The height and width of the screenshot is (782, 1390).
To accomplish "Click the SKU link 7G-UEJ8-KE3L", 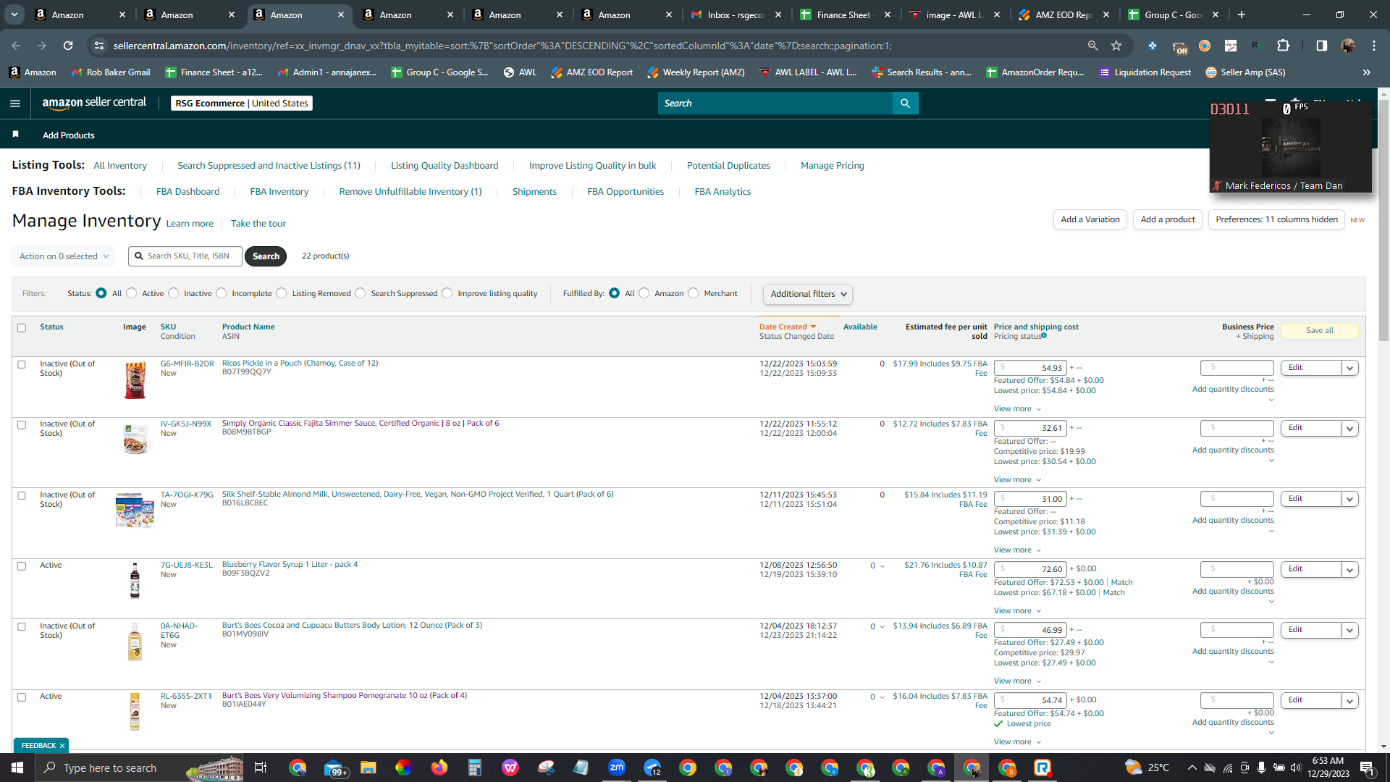I will [x=187, y=565].
